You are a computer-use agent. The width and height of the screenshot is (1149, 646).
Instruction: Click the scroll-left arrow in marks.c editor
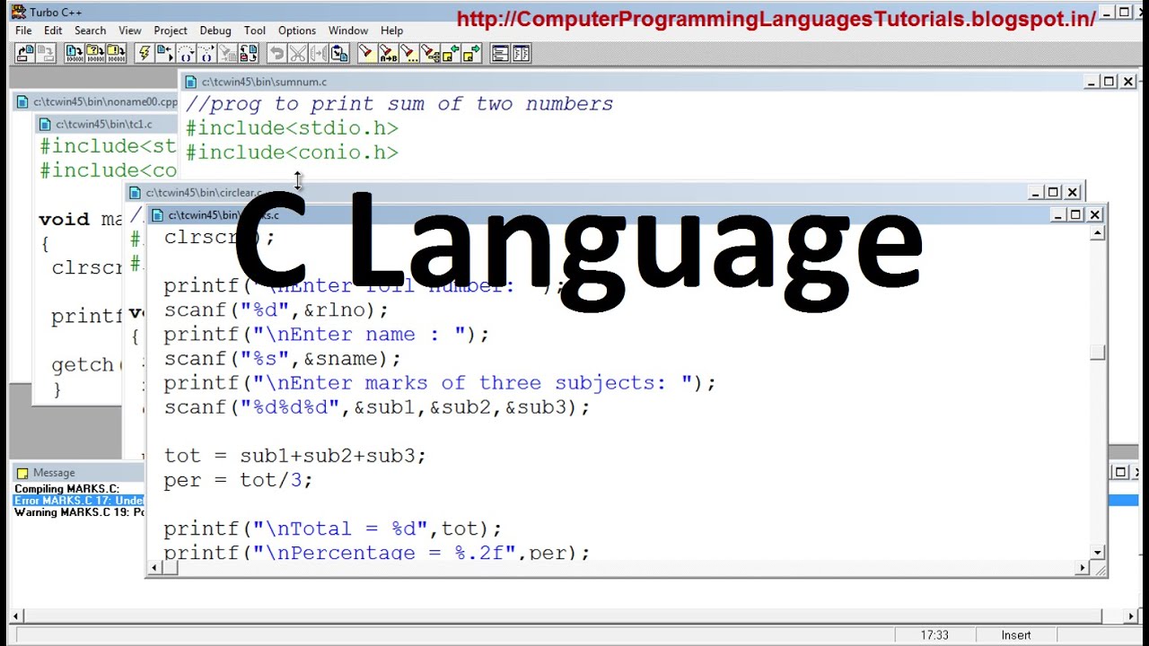point(153,568)
